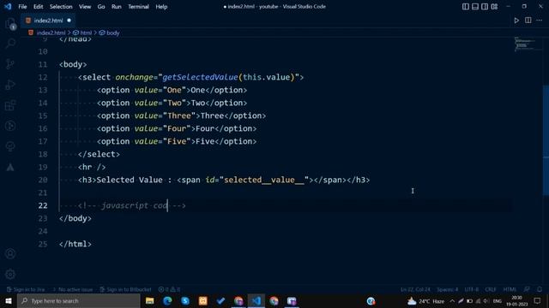Image resolution: width=549 pixels, height=308 pixels.
Task: Click the Ln 22, Col 24 cursor position indicator
Action: 415,289
